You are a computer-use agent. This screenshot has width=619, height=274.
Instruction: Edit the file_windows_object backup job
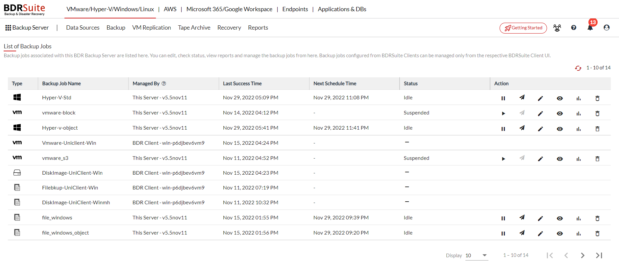click(x=540, y=234)
